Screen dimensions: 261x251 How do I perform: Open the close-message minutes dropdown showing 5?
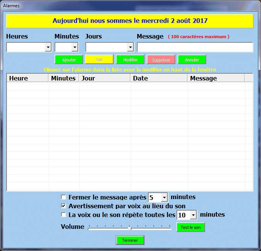coord(164,198)
